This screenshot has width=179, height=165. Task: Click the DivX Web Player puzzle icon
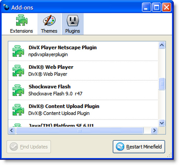[18, 71]
